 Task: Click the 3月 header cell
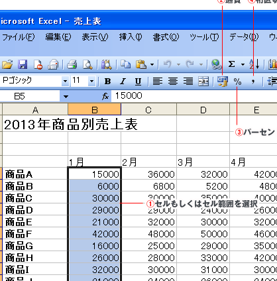coord(203,162)
